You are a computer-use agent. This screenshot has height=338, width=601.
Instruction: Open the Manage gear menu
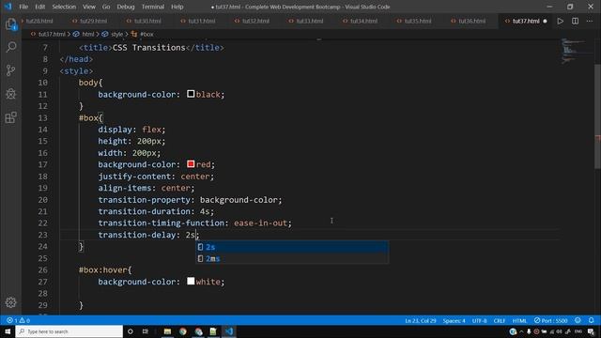pyautogui.click(x=10, y=302)
